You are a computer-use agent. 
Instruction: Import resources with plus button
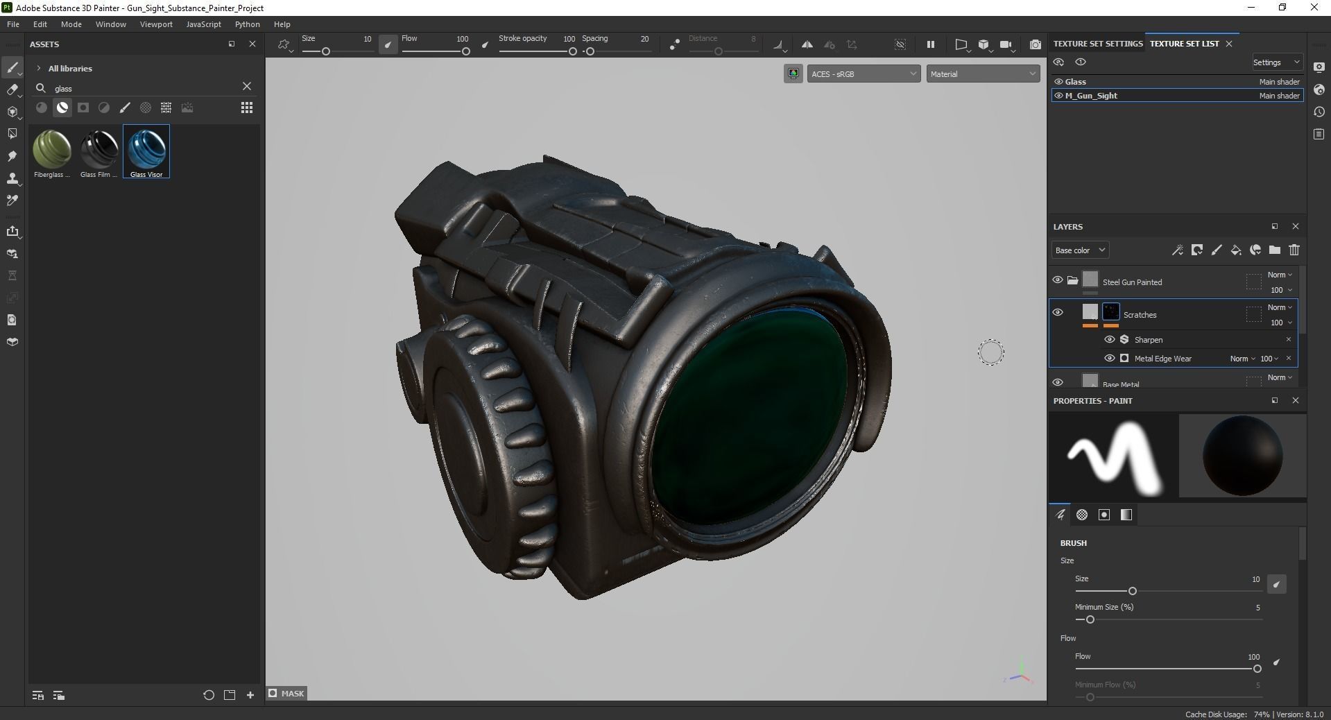pyautogui.click(x=250, y=695)
